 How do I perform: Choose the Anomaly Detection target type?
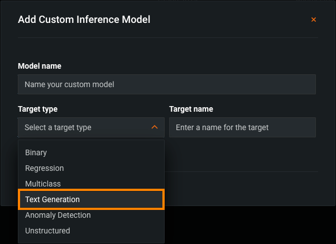pyautogui.click(x=58, y=215)
